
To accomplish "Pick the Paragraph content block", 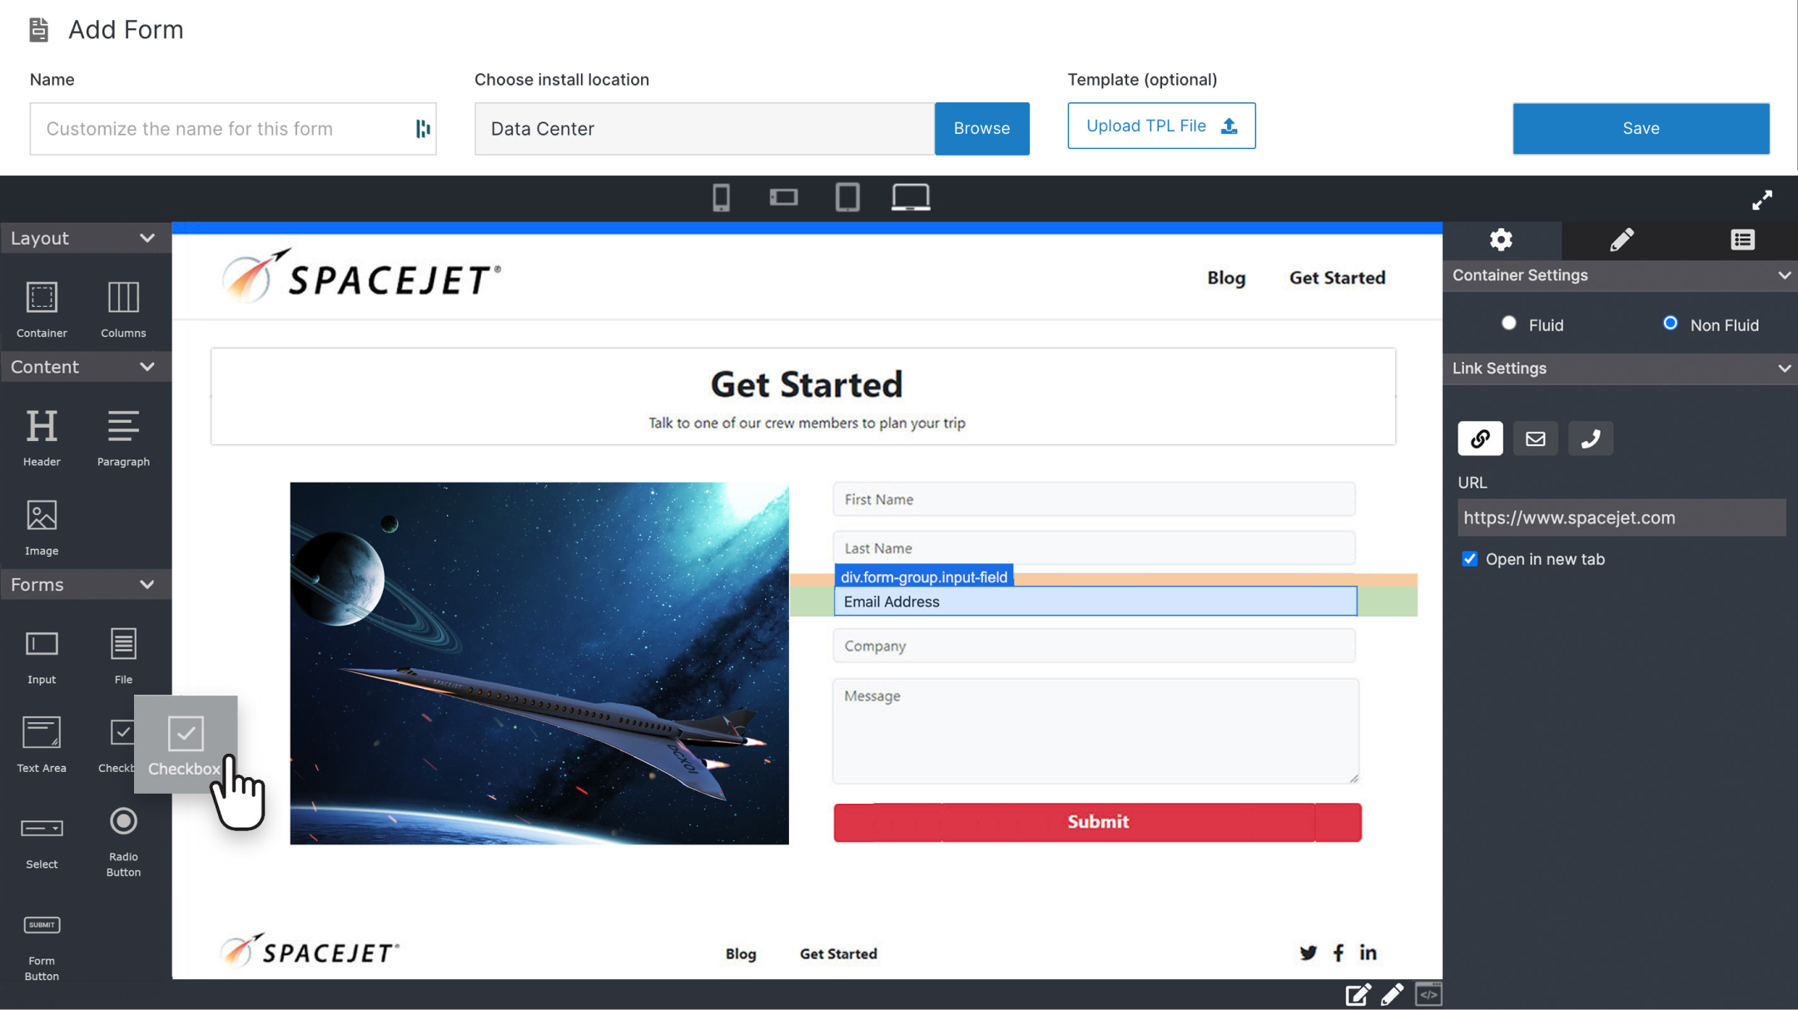I will click(x=123, y=438).
